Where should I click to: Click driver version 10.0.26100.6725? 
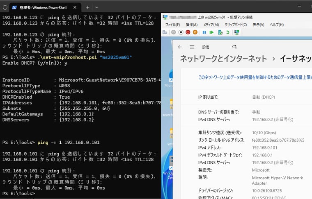[x=267, y=191]
